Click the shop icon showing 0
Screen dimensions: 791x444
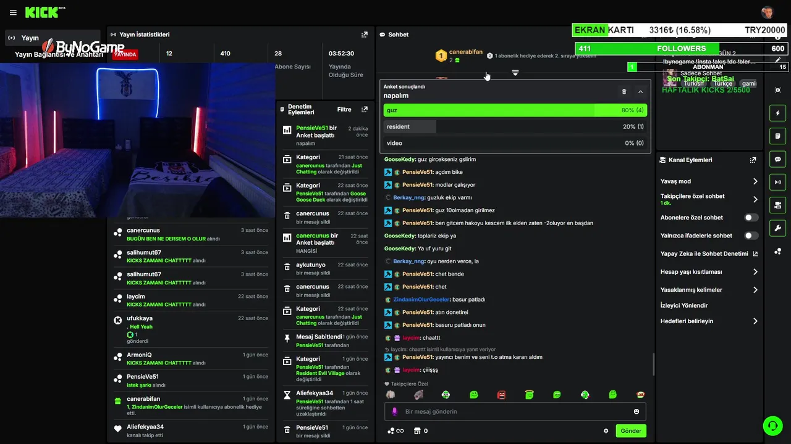click(x=420, y=431)
